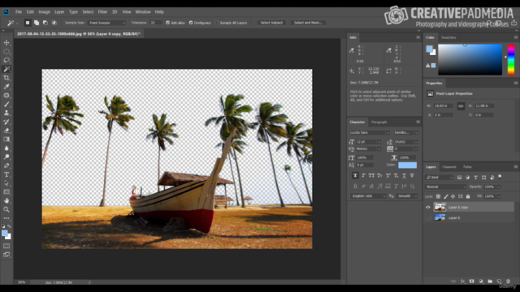Click the layer effects fx icon
The height and width of the screenshot is (292, 520).
462,281
